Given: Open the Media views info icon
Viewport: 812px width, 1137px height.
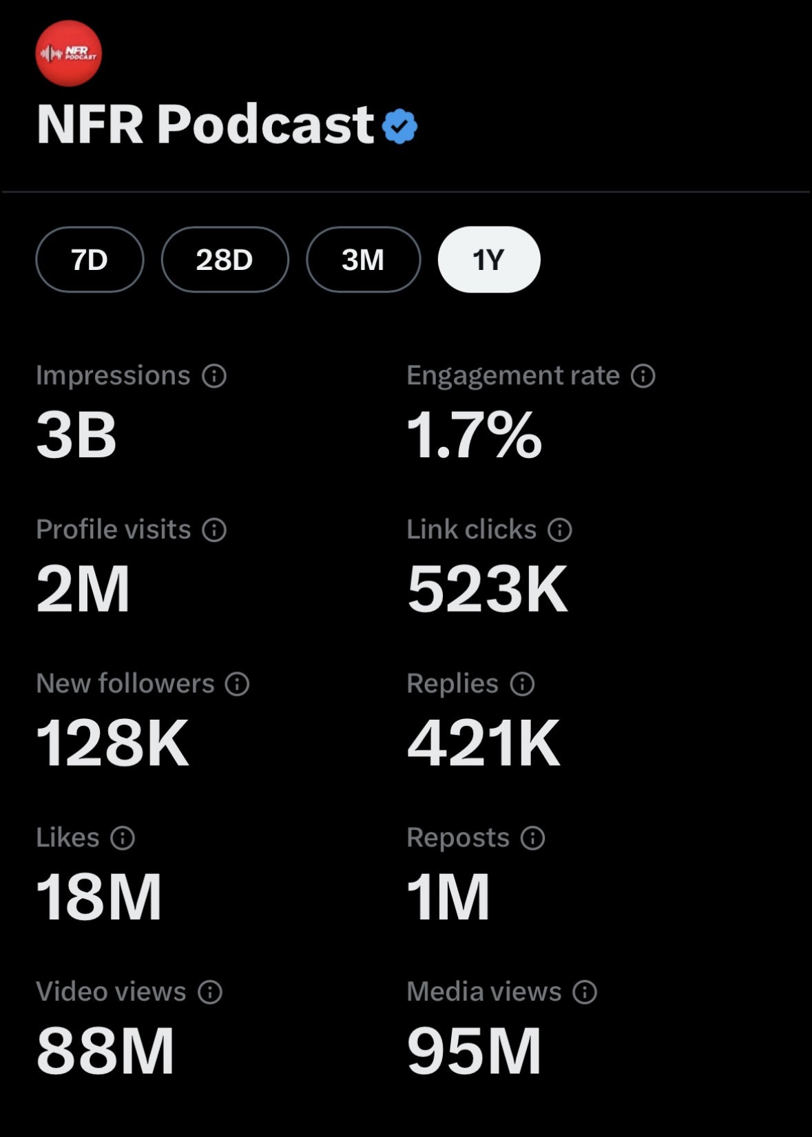Looking at the screenshot, I should (585, 992).
